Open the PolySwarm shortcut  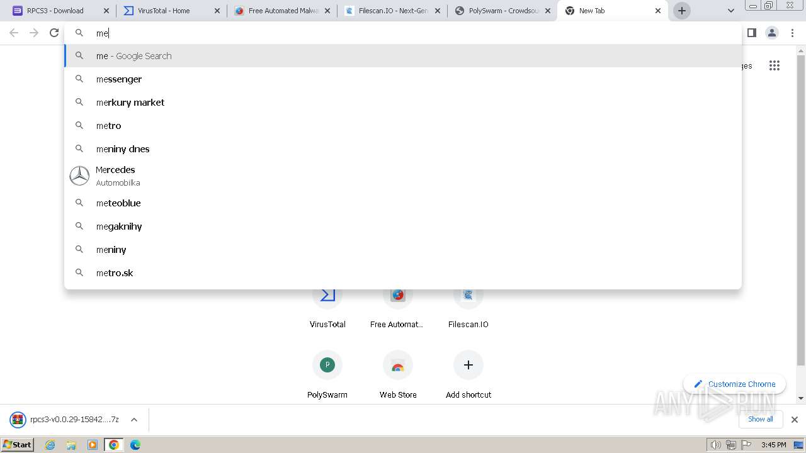327,376
